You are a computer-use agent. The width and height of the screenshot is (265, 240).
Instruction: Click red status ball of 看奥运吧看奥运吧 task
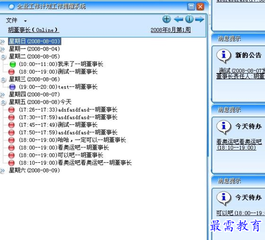coord(11,163)
